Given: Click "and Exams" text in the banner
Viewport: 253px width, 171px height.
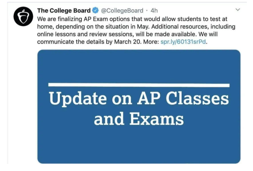Looking at the screenshot, I should (x=139, y=119).
